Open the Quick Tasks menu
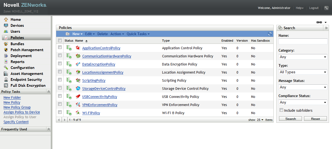This screenshot has height=149, width=332. pos(138,34)
